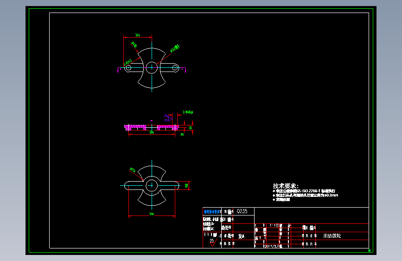This screenshot has height=261, width=402.
Task: Select the center bore circle in bottom view
Action: tap(152, 185)
